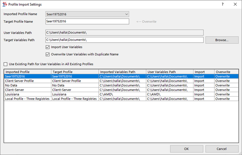Click the Help question mark button
This screenshot has width=242, height=155.
pyautogui.click(x=222, y=4)
